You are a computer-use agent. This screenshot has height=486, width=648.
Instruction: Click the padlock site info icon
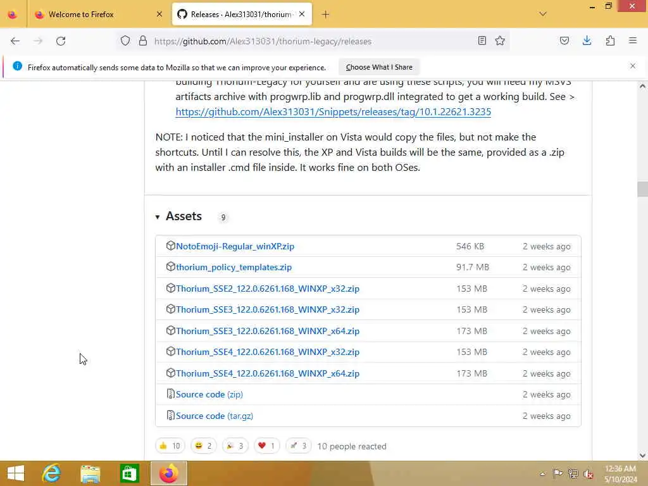pos(143,40)
